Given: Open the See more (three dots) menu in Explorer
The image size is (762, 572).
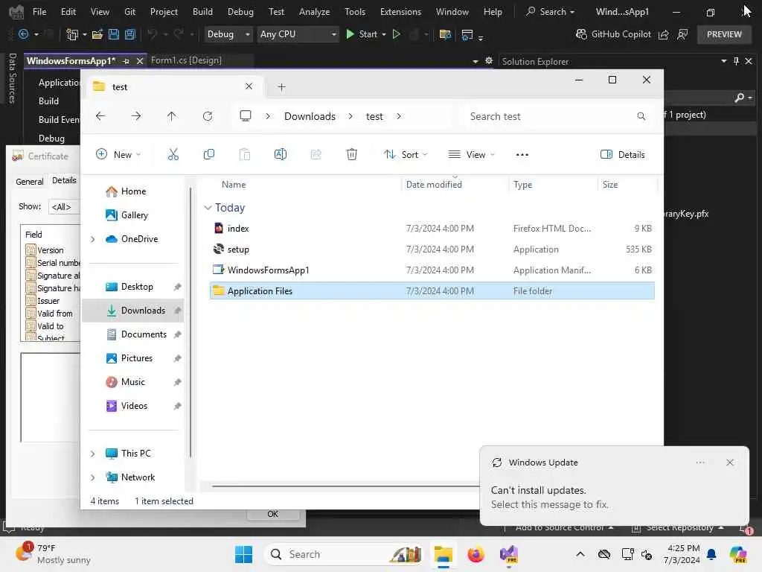Looking at the screenshot, I should click(522, 155).
